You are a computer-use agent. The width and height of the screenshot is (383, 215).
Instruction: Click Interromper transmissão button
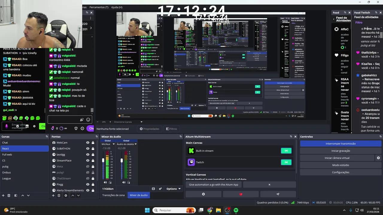(341, 144)
